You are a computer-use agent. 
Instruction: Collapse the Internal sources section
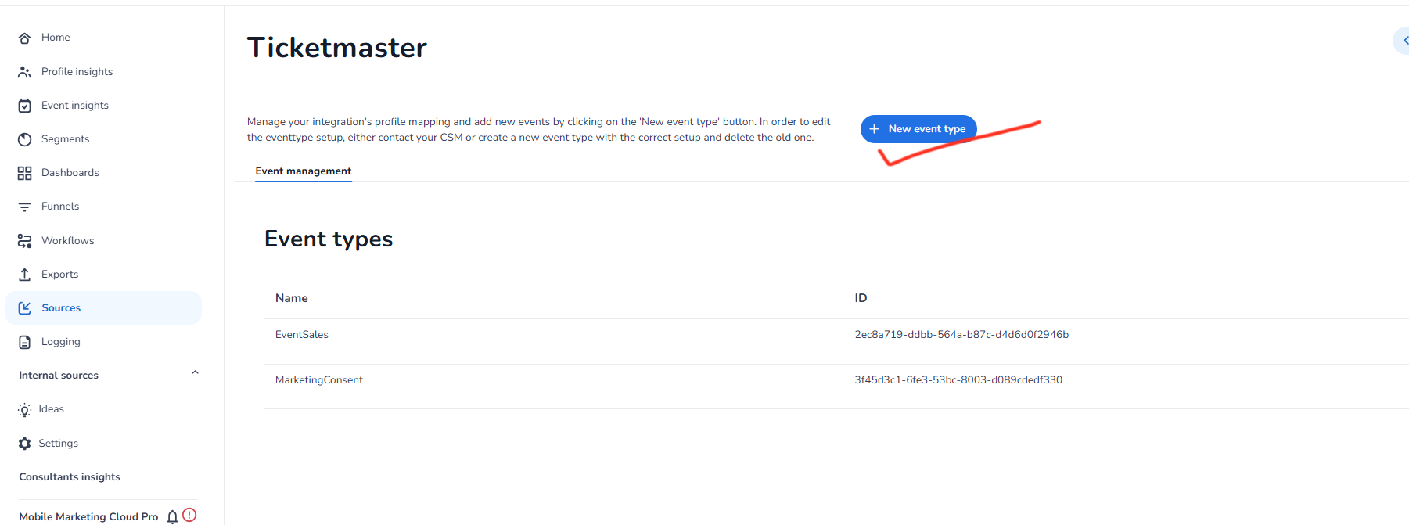196,373
